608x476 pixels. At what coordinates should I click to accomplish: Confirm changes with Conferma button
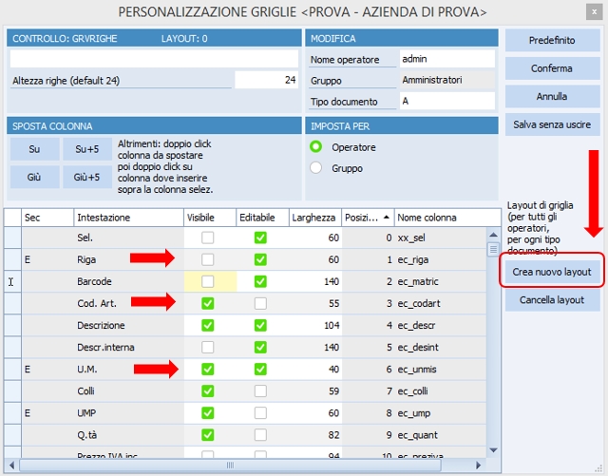552,68
